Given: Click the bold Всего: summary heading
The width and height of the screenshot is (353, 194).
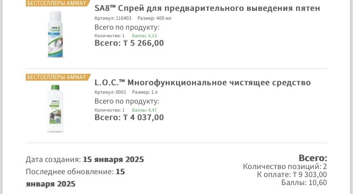Looking at the screenshot, I should 313,158.
